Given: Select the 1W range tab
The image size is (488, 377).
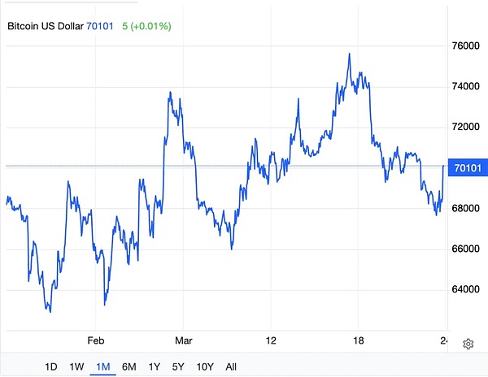Looking at the screenshot, I should tap(76, 366).
